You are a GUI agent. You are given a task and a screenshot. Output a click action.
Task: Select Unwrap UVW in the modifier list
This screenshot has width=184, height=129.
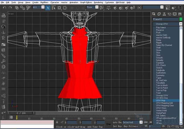coord(166,95)
